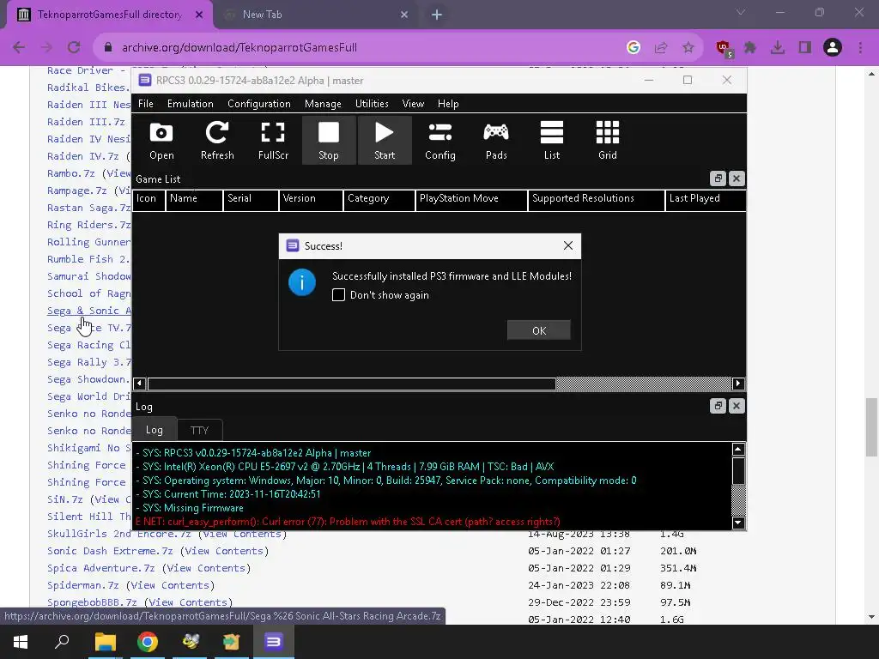Switch to List view icon
The width and height of the screenshot is (879, 659).
coord(552,140)
